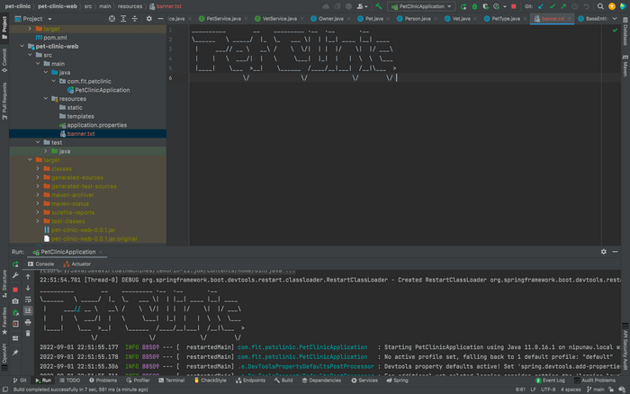Screen dimensions: 630x394
Task: Select Opened File target icon in Project panel
Action: (112, 19)
